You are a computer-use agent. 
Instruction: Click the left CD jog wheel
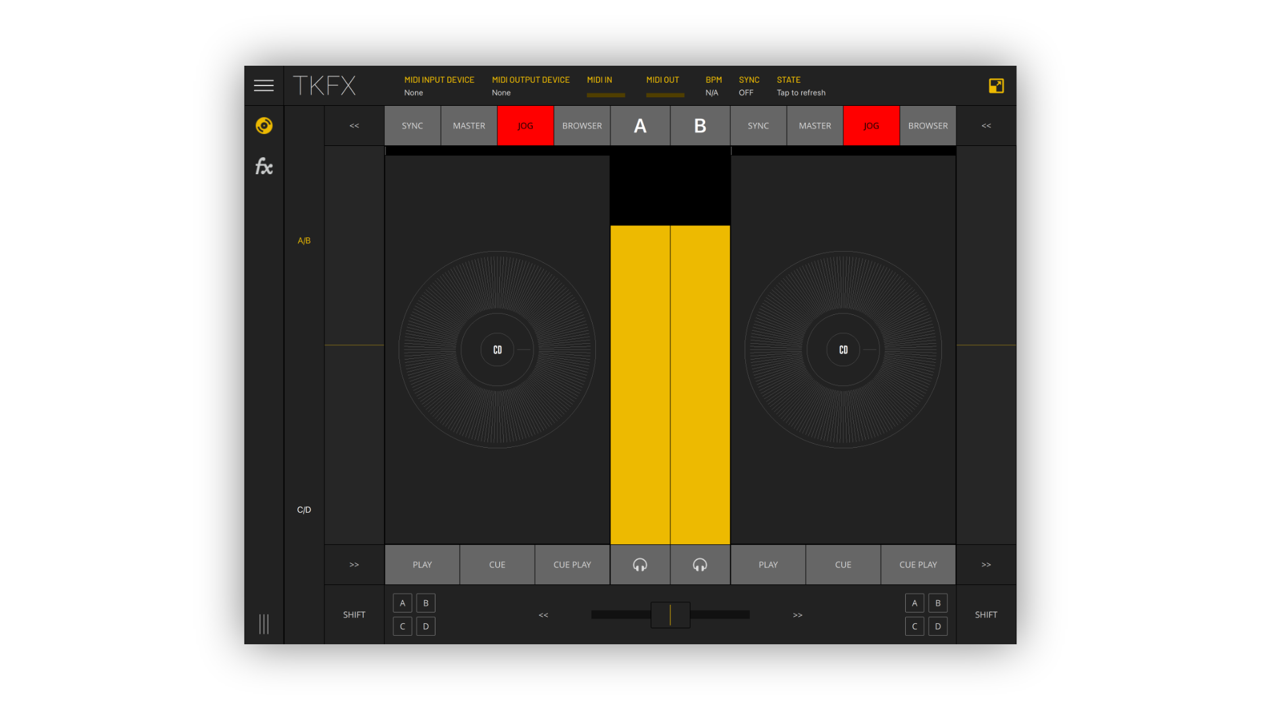click(x=497, y=350)
